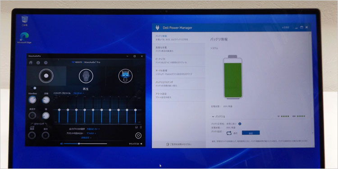Click the fifth equalizer band slider handle
338x169 pixels.
93,110
